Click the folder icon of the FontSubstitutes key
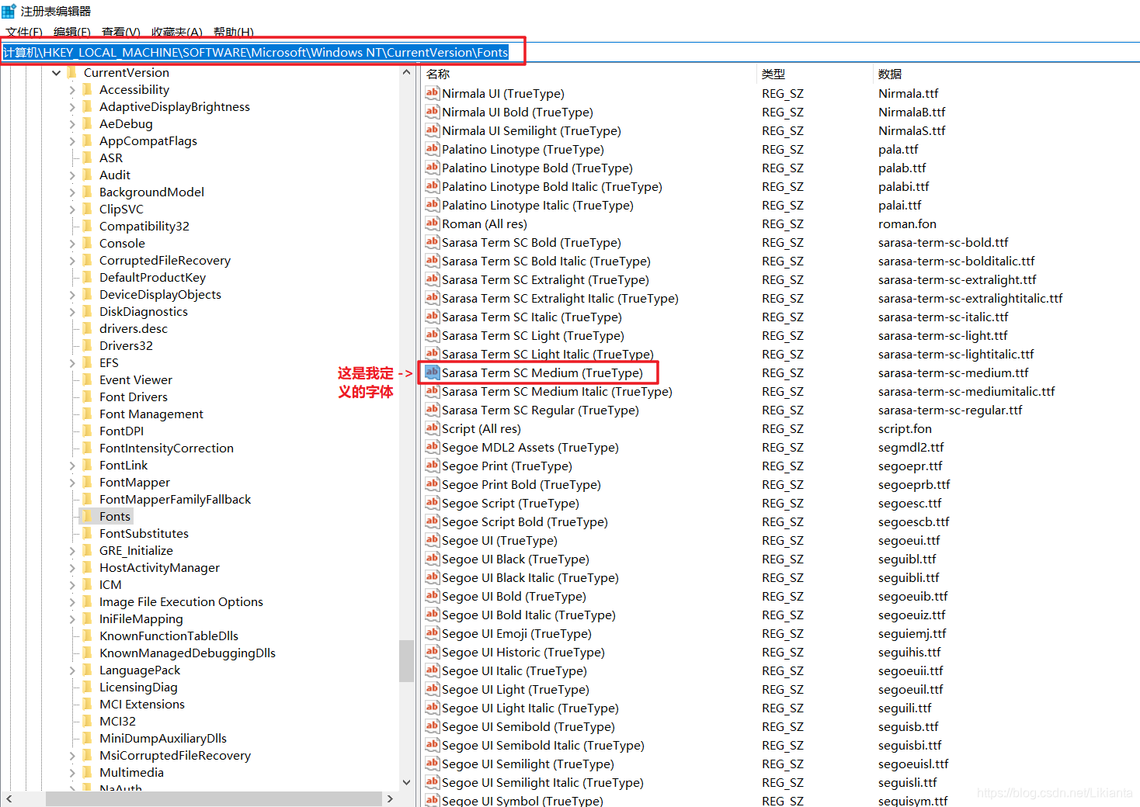 [x=88, y=533]
